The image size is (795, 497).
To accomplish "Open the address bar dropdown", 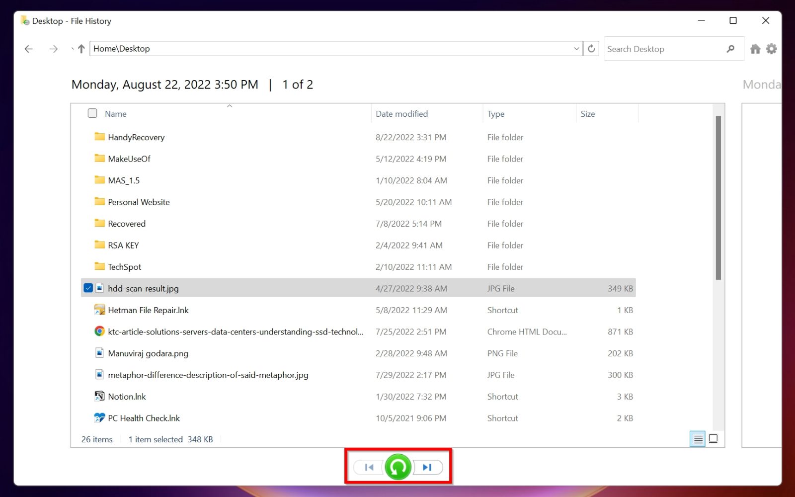I will tap(575, 48).
